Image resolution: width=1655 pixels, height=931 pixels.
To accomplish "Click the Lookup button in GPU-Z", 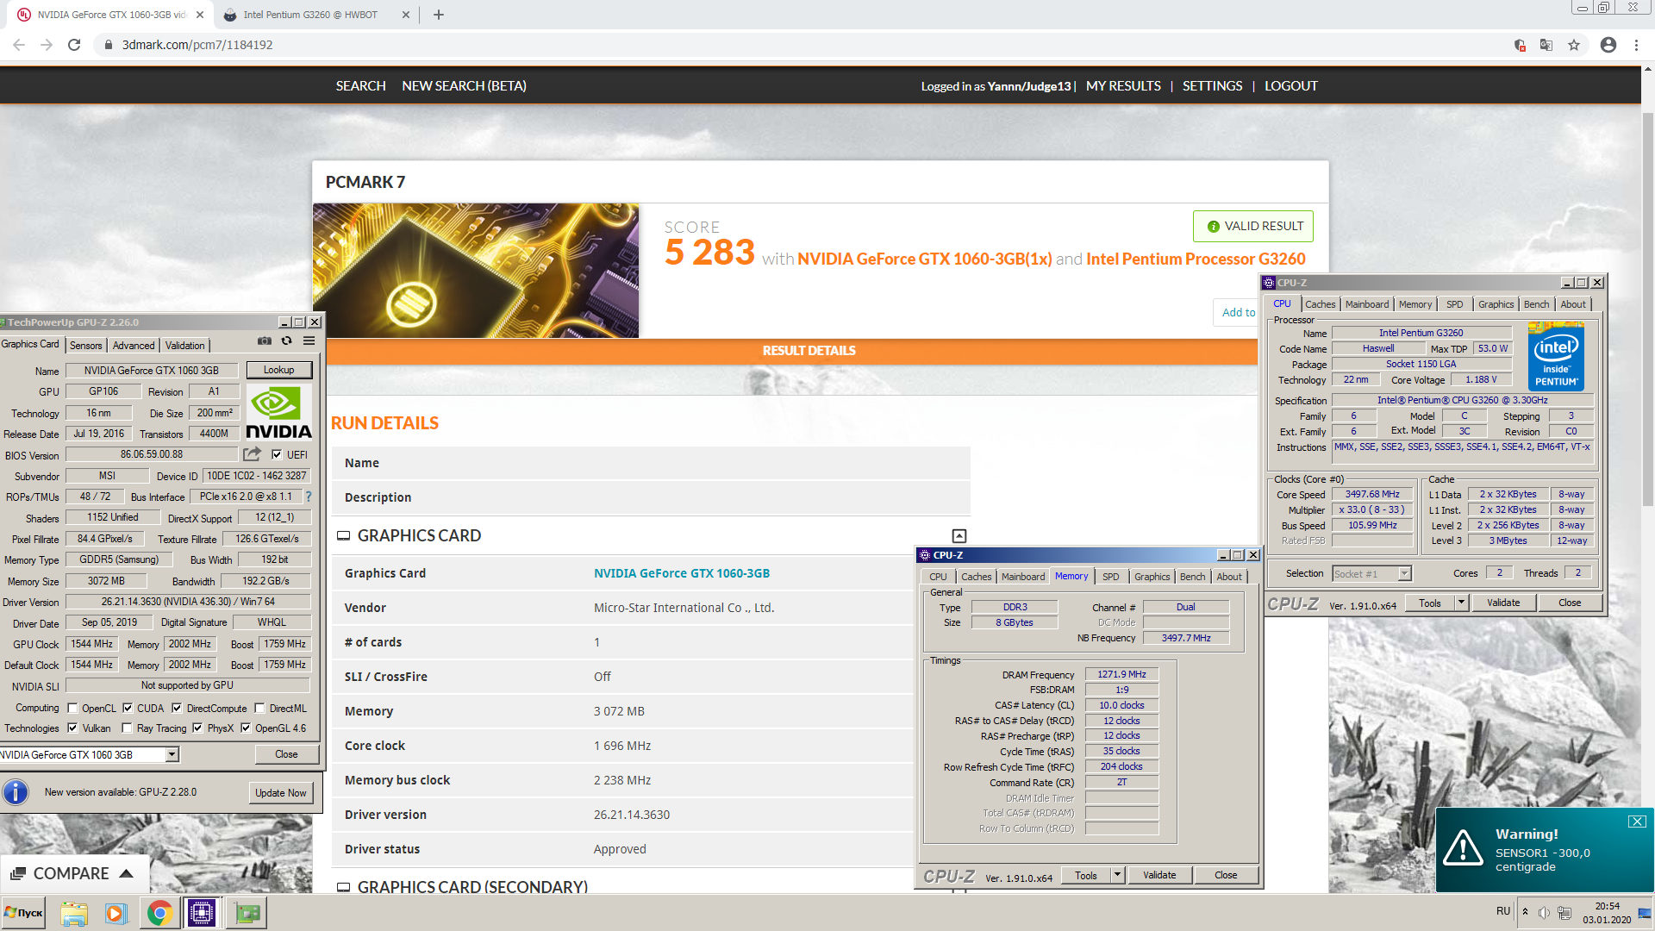I will point(278,370).
